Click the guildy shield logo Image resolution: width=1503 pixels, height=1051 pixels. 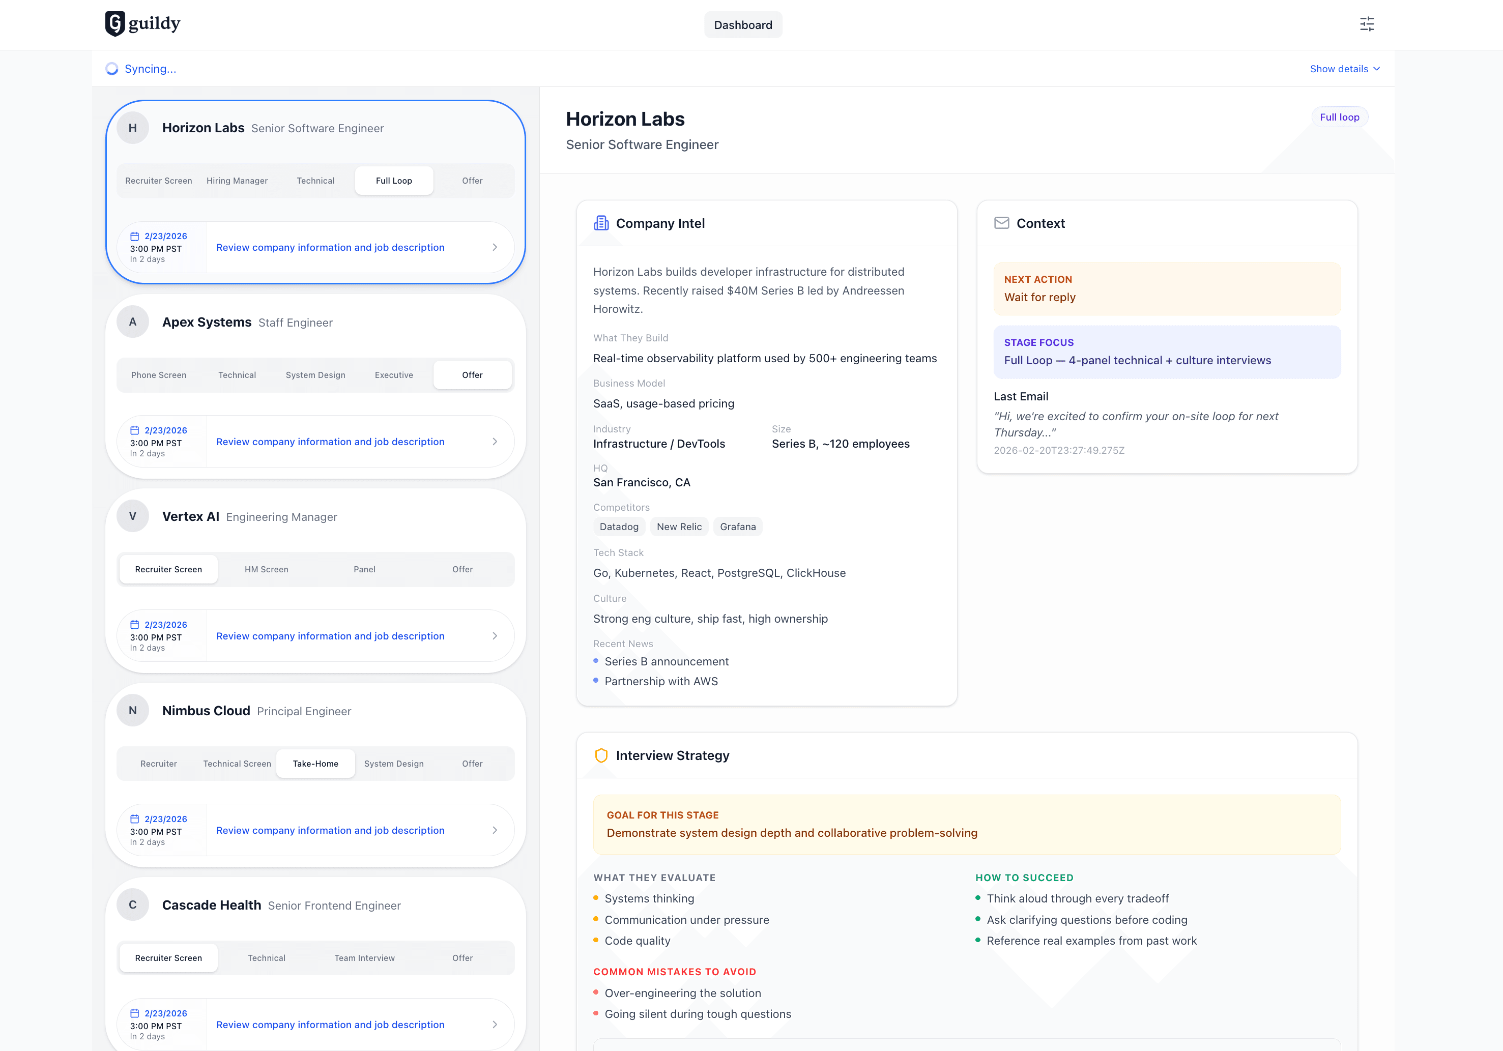[x=114, y=23]
